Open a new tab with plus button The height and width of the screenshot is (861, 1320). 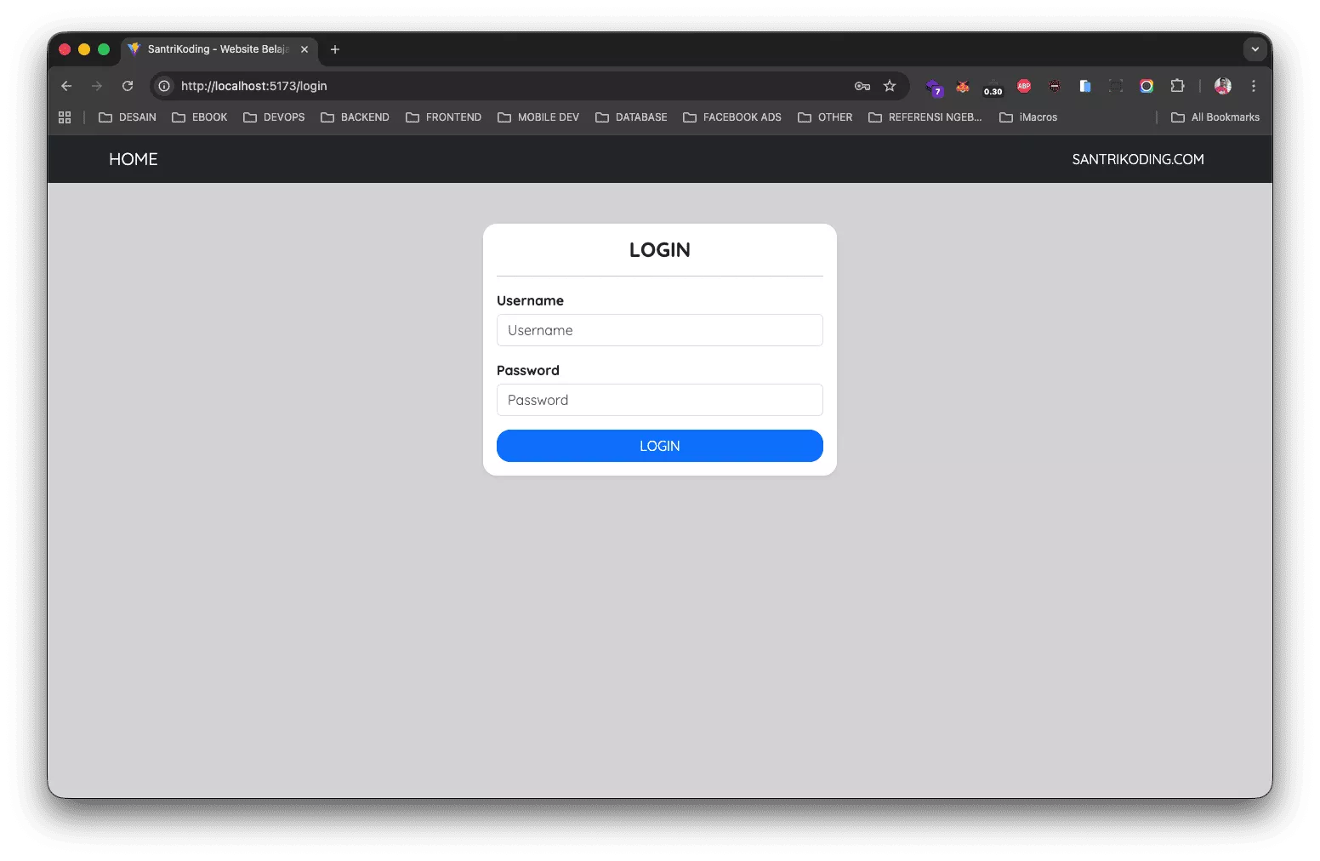(335, 49)
